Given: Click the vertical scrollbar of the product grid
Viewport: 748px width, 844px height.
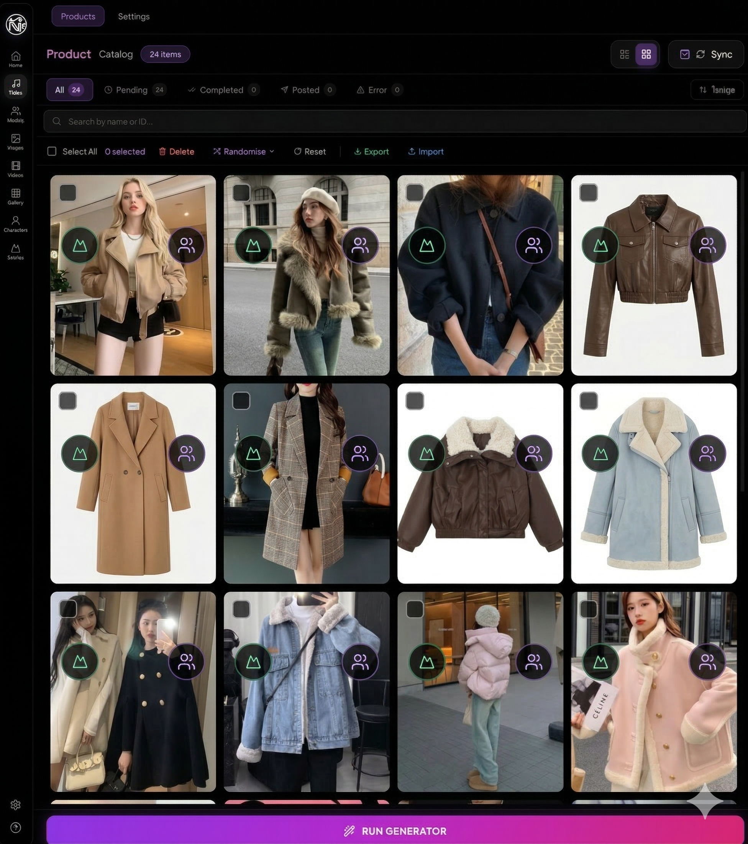Looking at the screenshot, I should coord(743,332).
